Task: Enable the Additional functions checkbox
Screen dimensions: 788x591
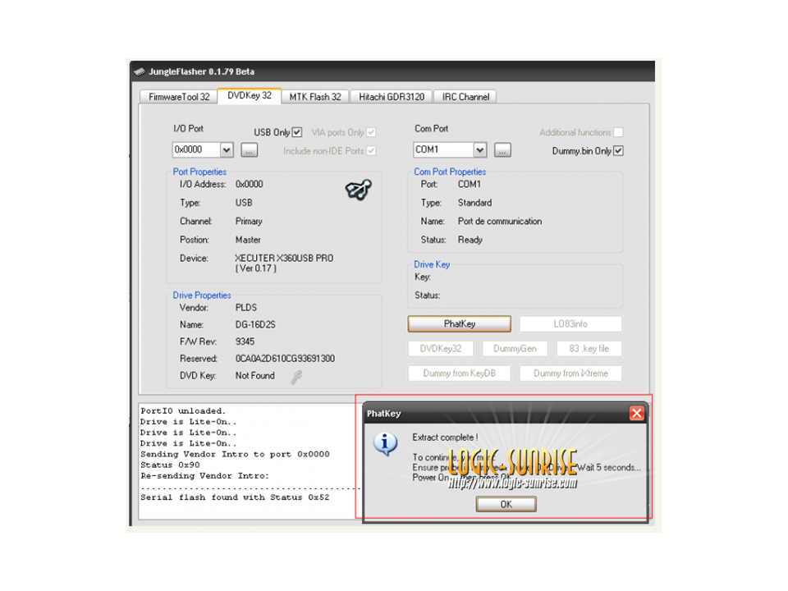Action: (618, 132)
